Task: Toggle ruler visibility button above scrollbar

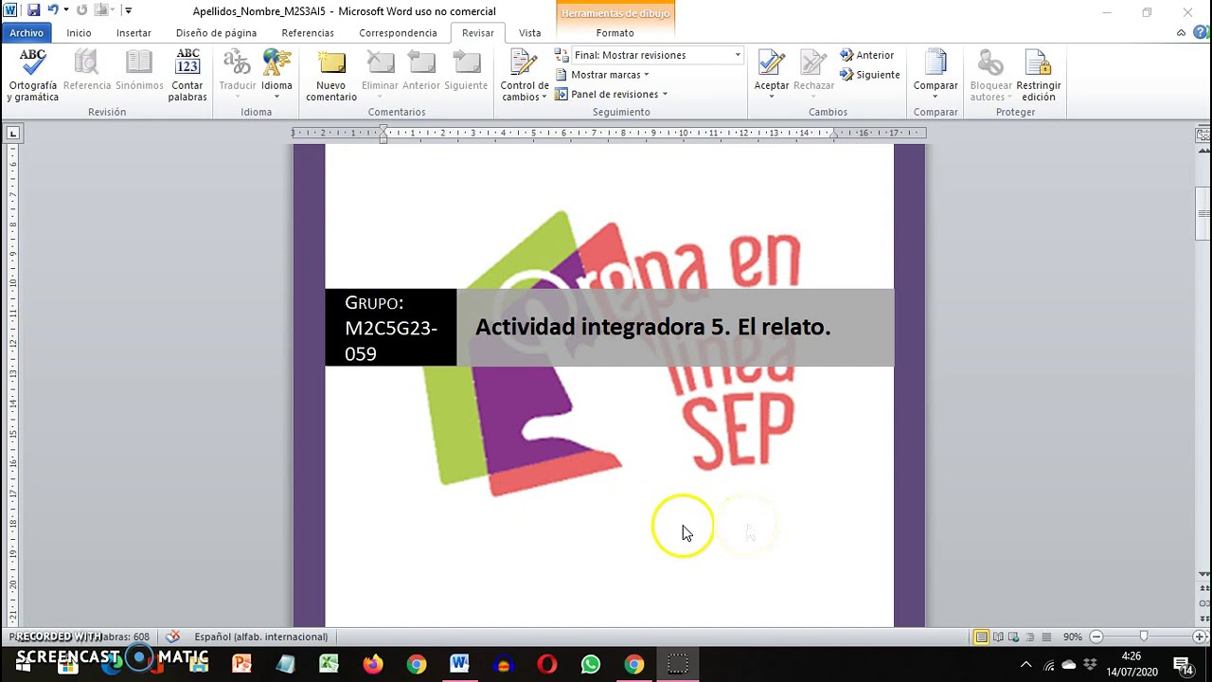Action: click(x=1203, y=135)
